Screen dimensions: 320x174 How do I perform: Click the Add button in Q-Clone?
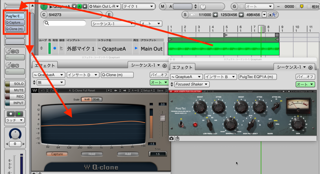[128, 154]
